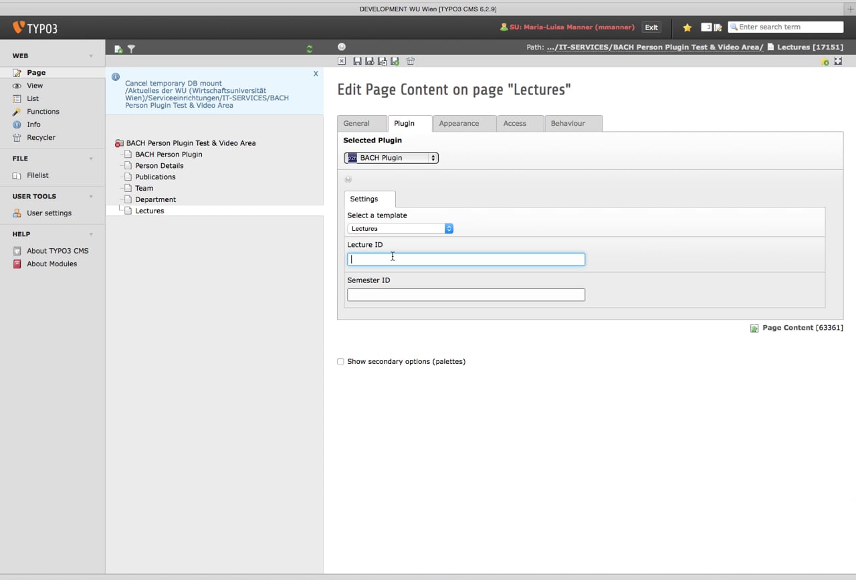
Task: Open the Select a template dropdown
Action: tap(400, 229)
